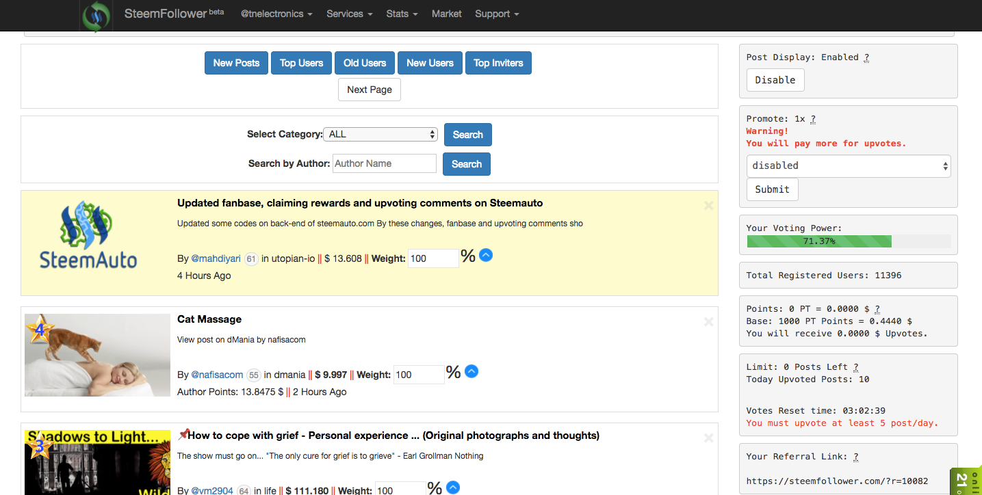The height and width of the screenshot is (495, 982).
Task: Open author @nafisacom profile
Action: pos(217,375)
